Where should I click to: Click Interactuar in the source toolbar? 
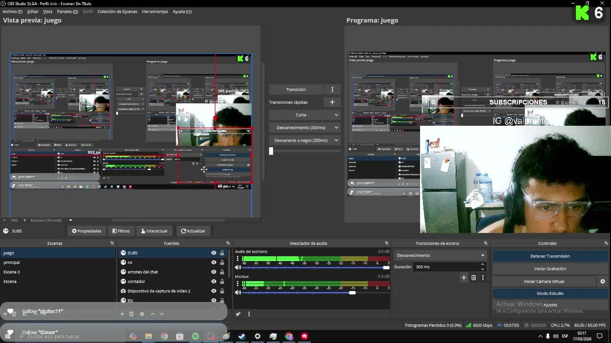point(154,231)
